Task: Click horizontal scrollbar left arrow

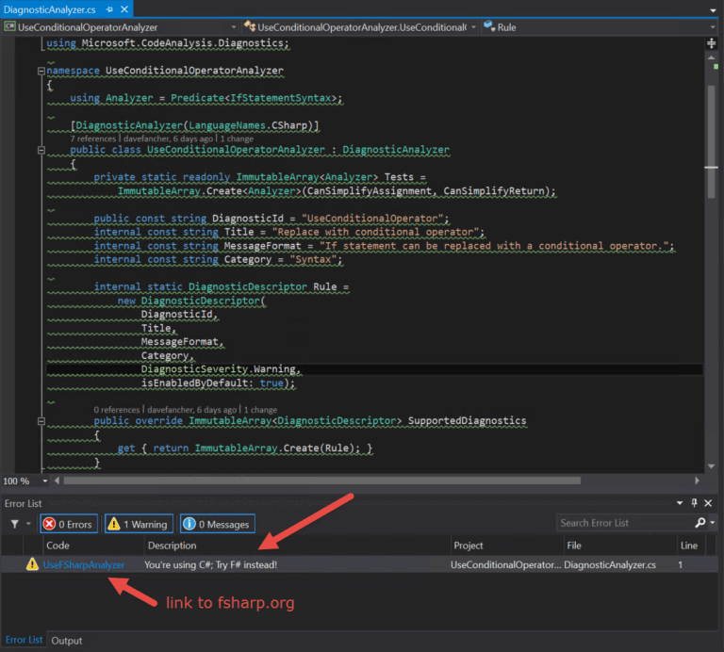Action: 57,481
